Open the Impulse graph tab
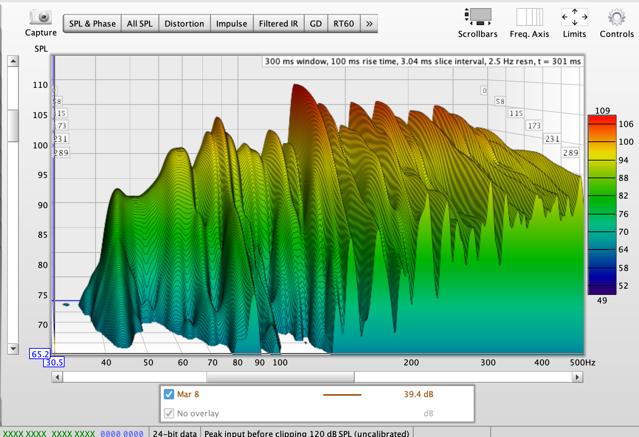The image size is (639, 437). coord(232,24)
